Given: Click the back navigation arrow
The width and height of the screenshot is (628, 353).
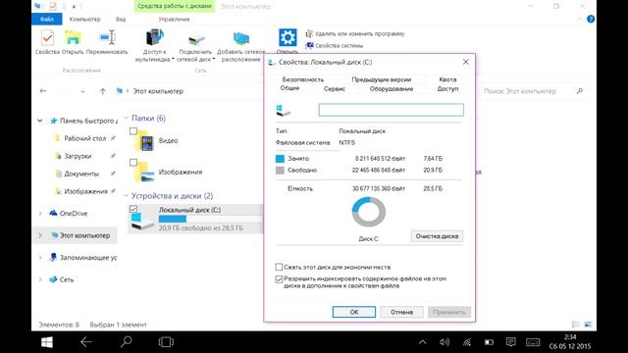Looking at the screenshot, I should [x=43, y=91].
